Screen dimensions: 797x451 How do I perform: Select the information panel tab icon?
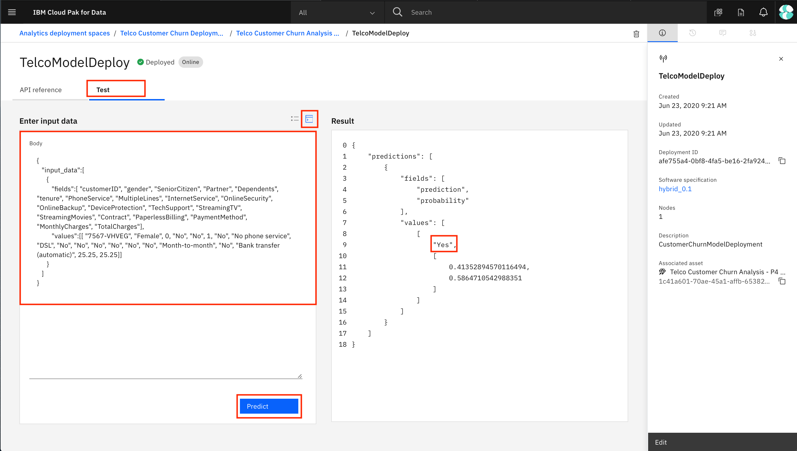click(662, 33)
